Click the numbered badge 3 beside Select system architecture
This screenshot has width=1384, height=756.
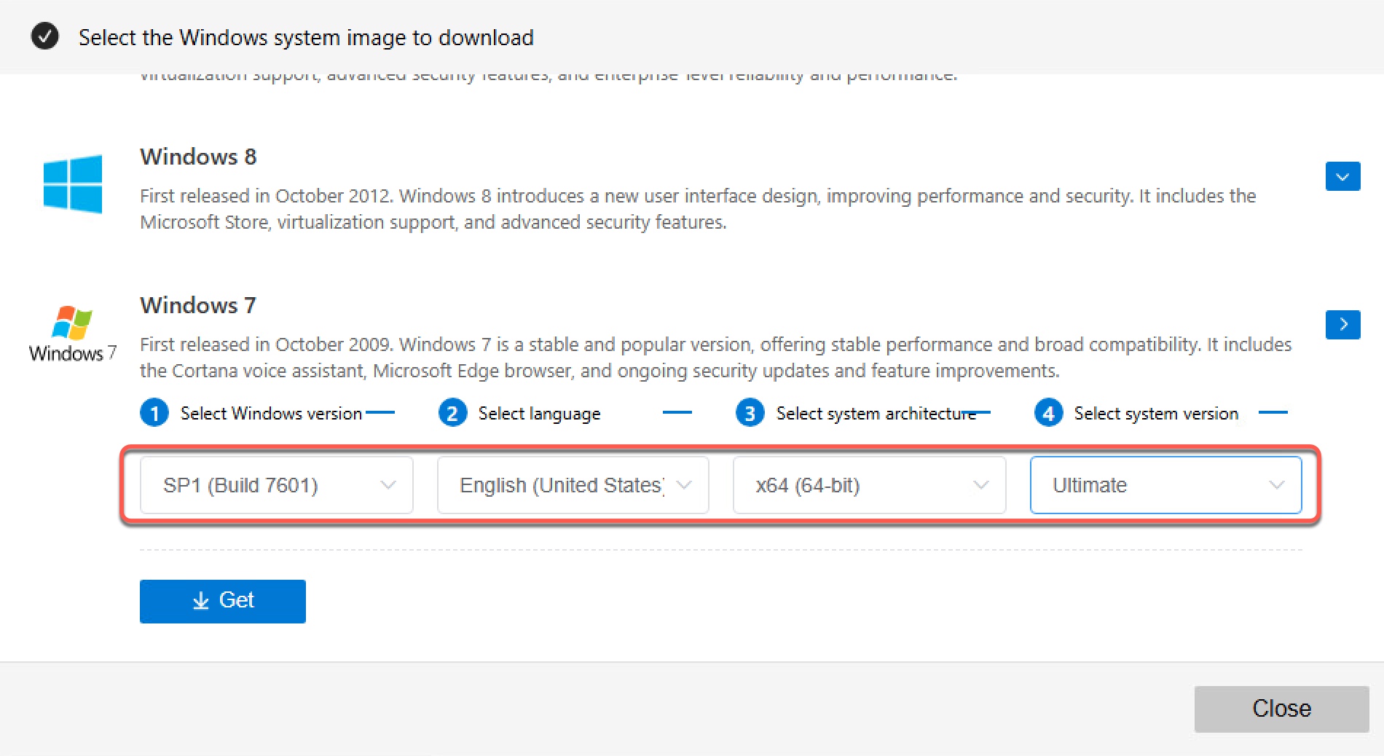tap(750, 412)
